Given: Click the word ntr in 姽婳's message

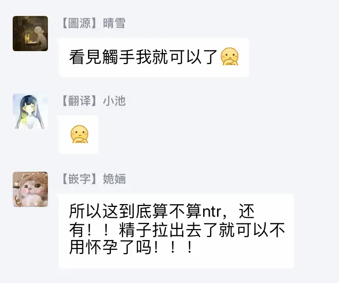Looking at the screenshot, I should [211, 212].
